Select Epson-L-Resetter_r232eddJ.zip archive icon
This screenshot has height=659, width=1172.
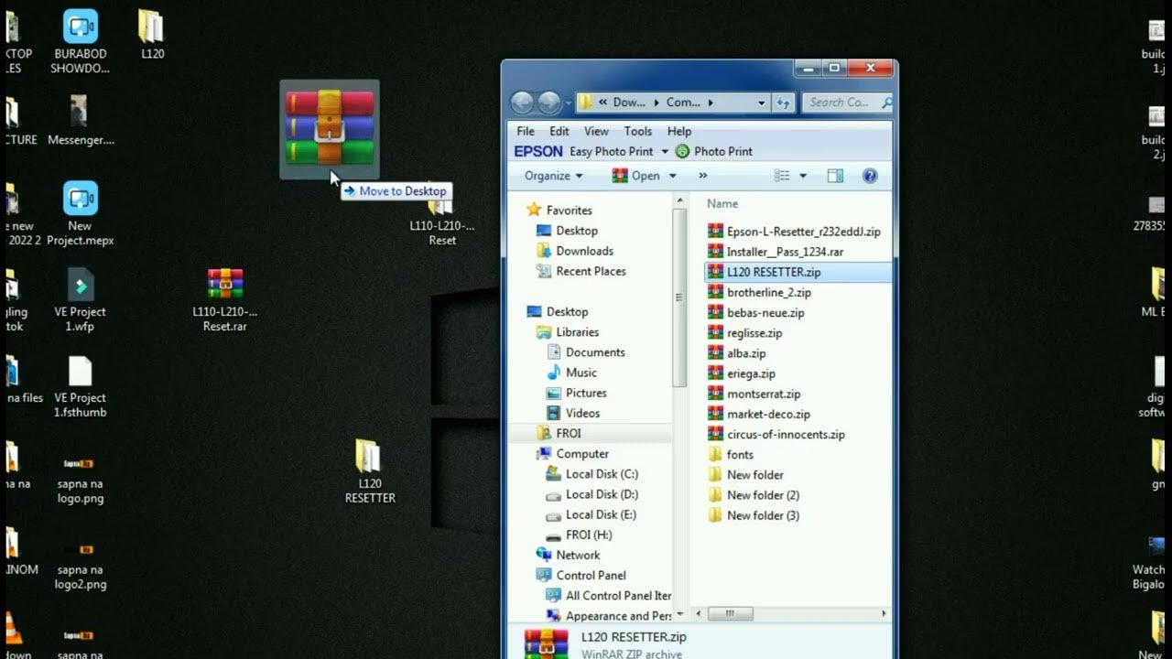tap(715, 232)
